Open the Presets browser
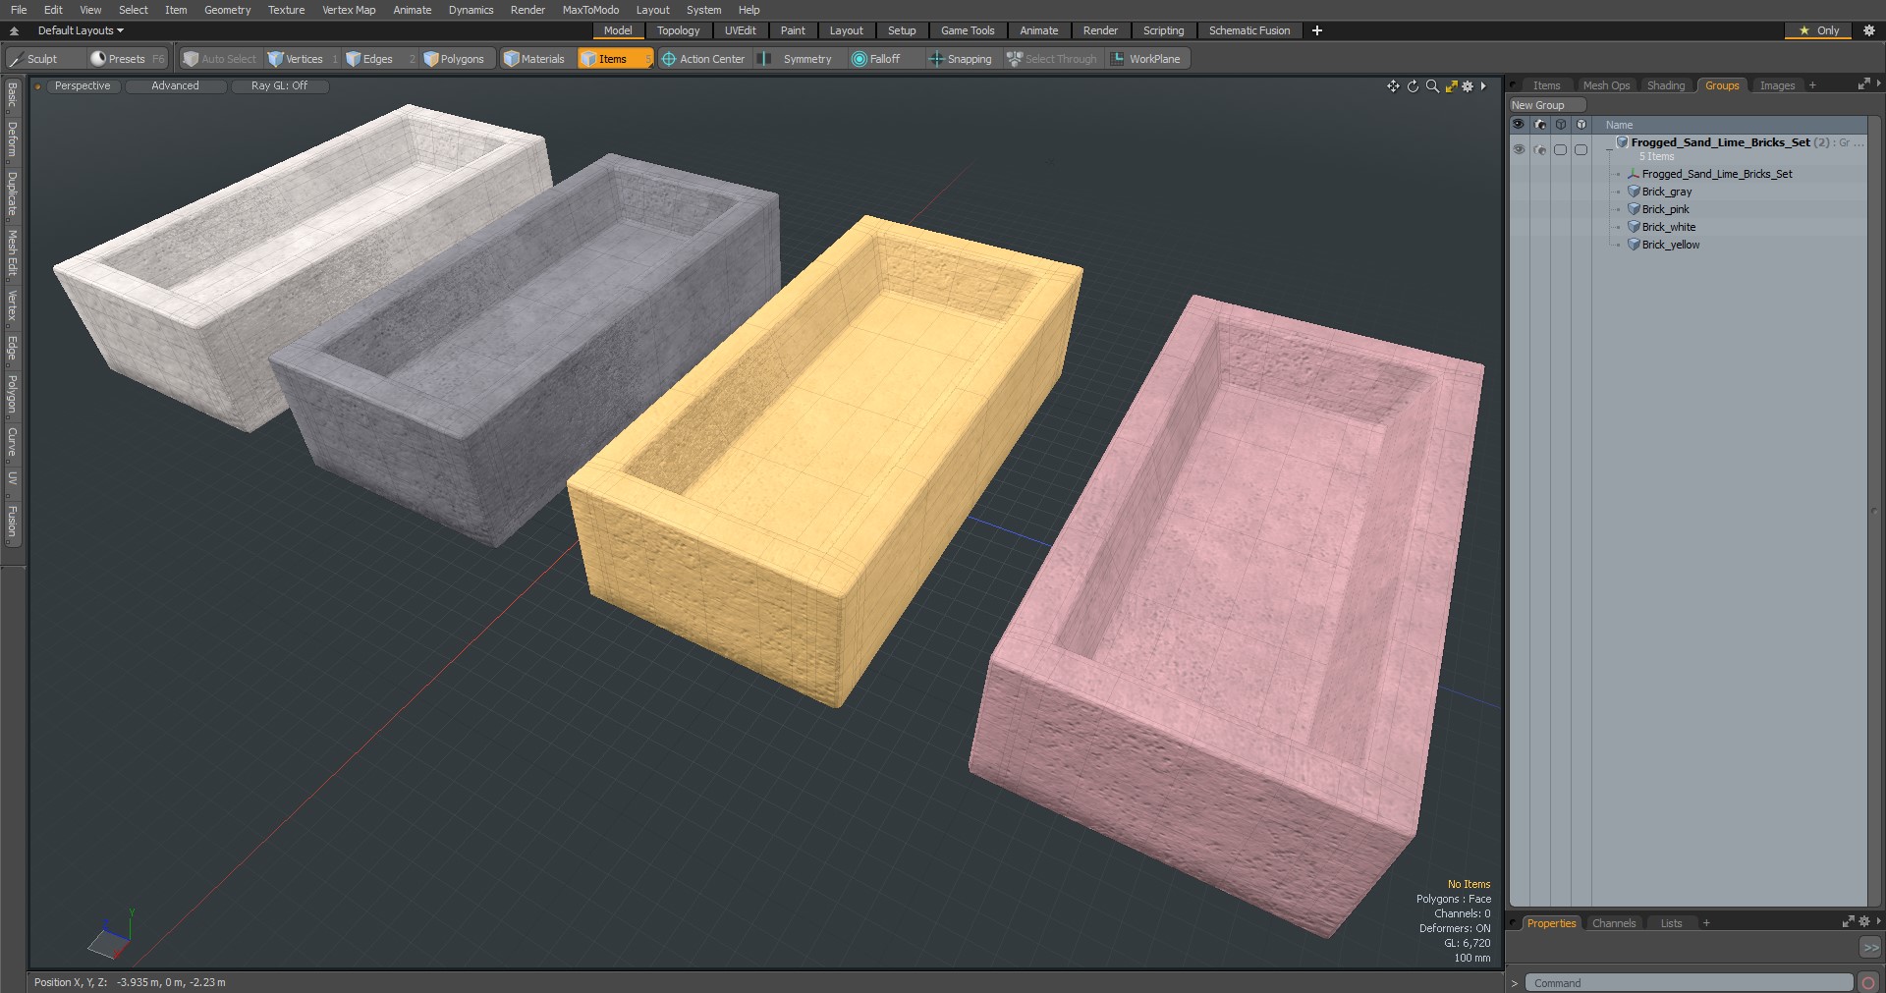 tap(128, 59)
